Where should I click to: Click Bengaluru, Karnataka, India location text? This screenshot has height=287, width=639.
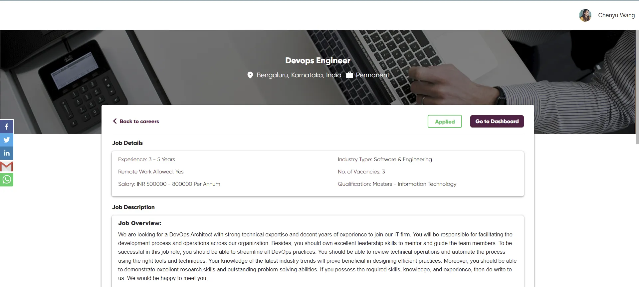tap(299, 75)
